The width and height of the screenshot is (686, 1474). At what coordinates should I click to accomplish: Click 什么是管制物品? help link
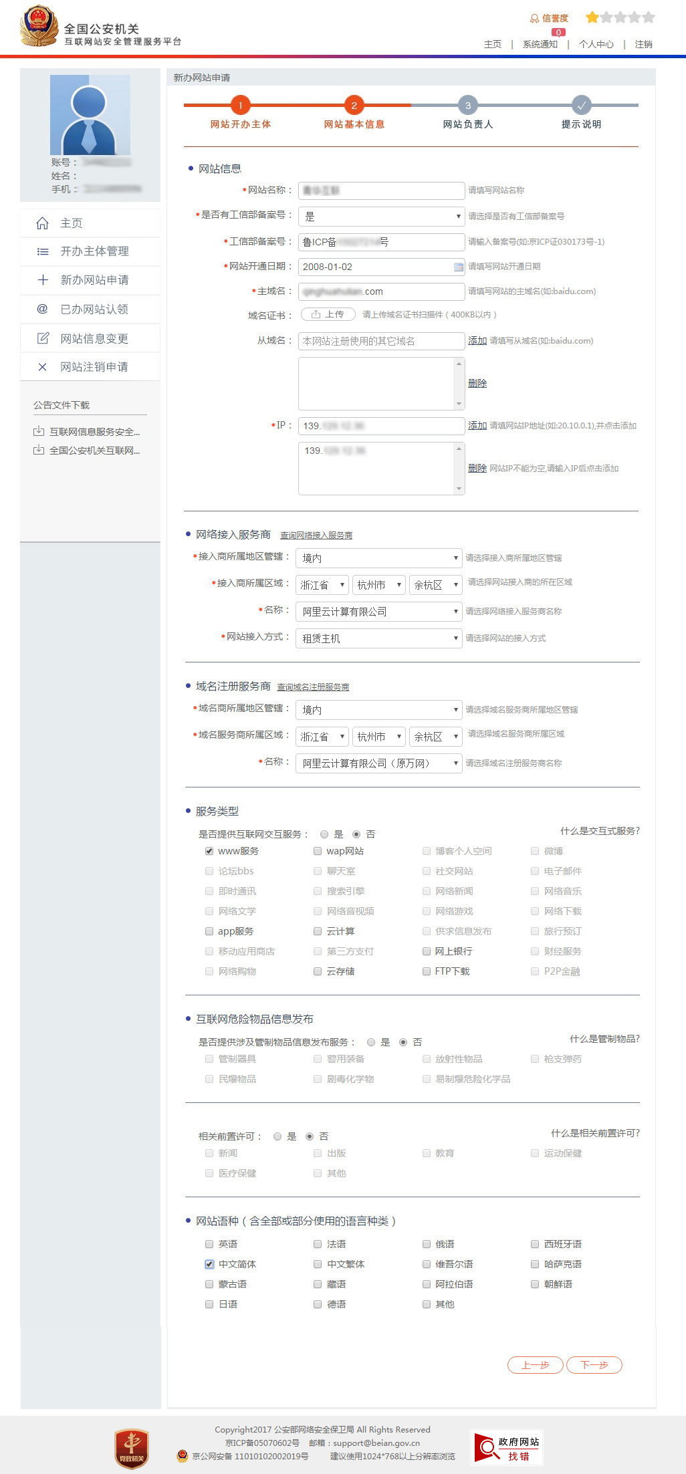coord(604,1039)
